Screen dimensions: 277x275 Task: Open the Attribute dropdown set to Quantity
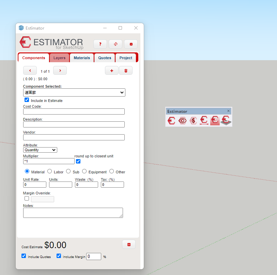coord(40,150)
